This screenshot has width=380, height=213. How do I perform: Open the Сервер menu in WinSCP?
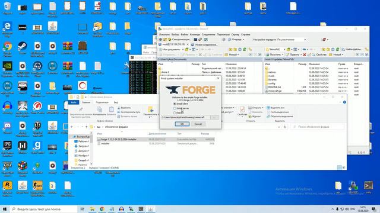pyautogui.click(x=235, y=34)
